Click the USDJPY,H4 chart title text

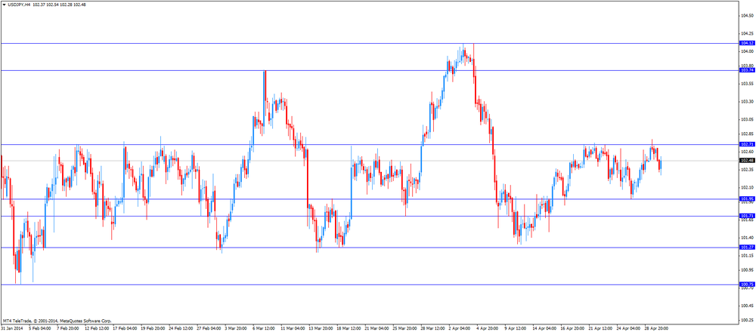(x=20, y=5)
